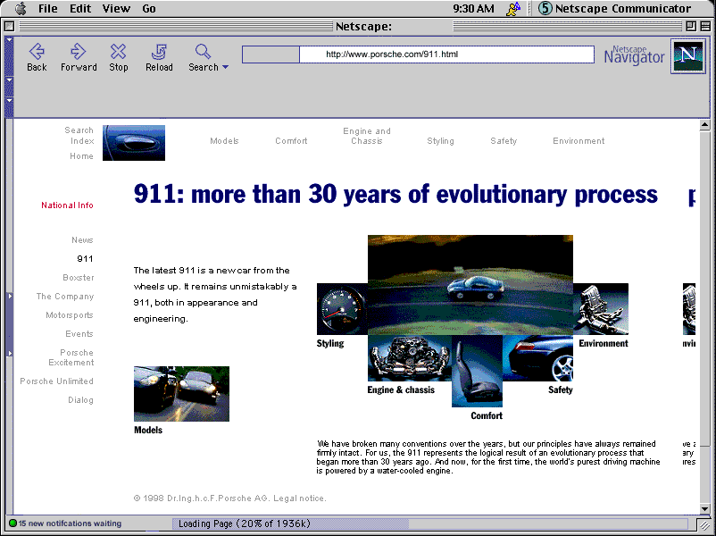
Task: Click the middle of the three toolbar collapse tabs
Action: click(x=9, y=87)
